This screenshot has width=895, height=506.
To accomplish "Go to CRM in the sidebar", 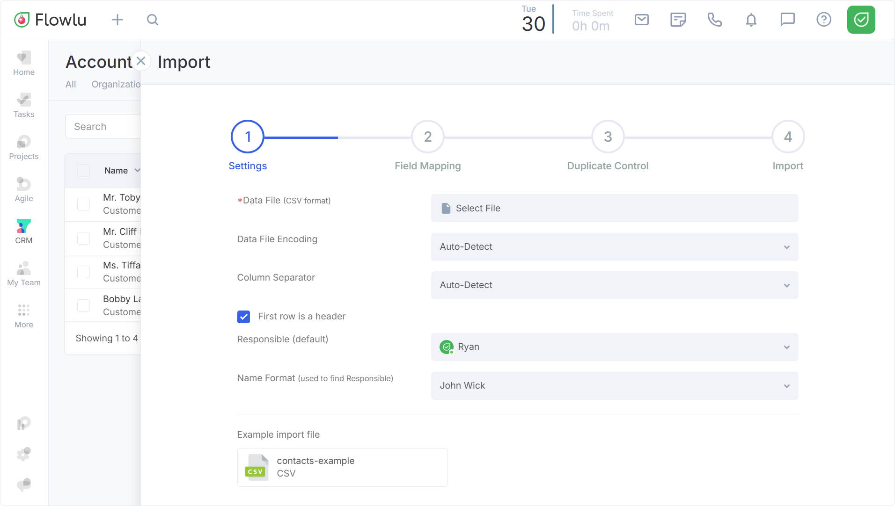I will 24,231.
